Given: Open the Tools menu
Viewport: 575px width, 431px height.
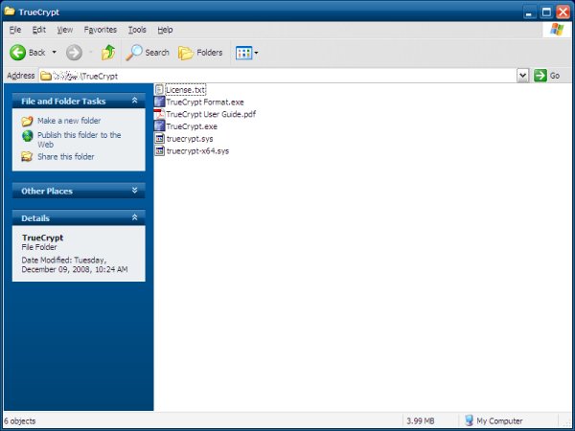Looking at the screenshot, I should 137,30.
